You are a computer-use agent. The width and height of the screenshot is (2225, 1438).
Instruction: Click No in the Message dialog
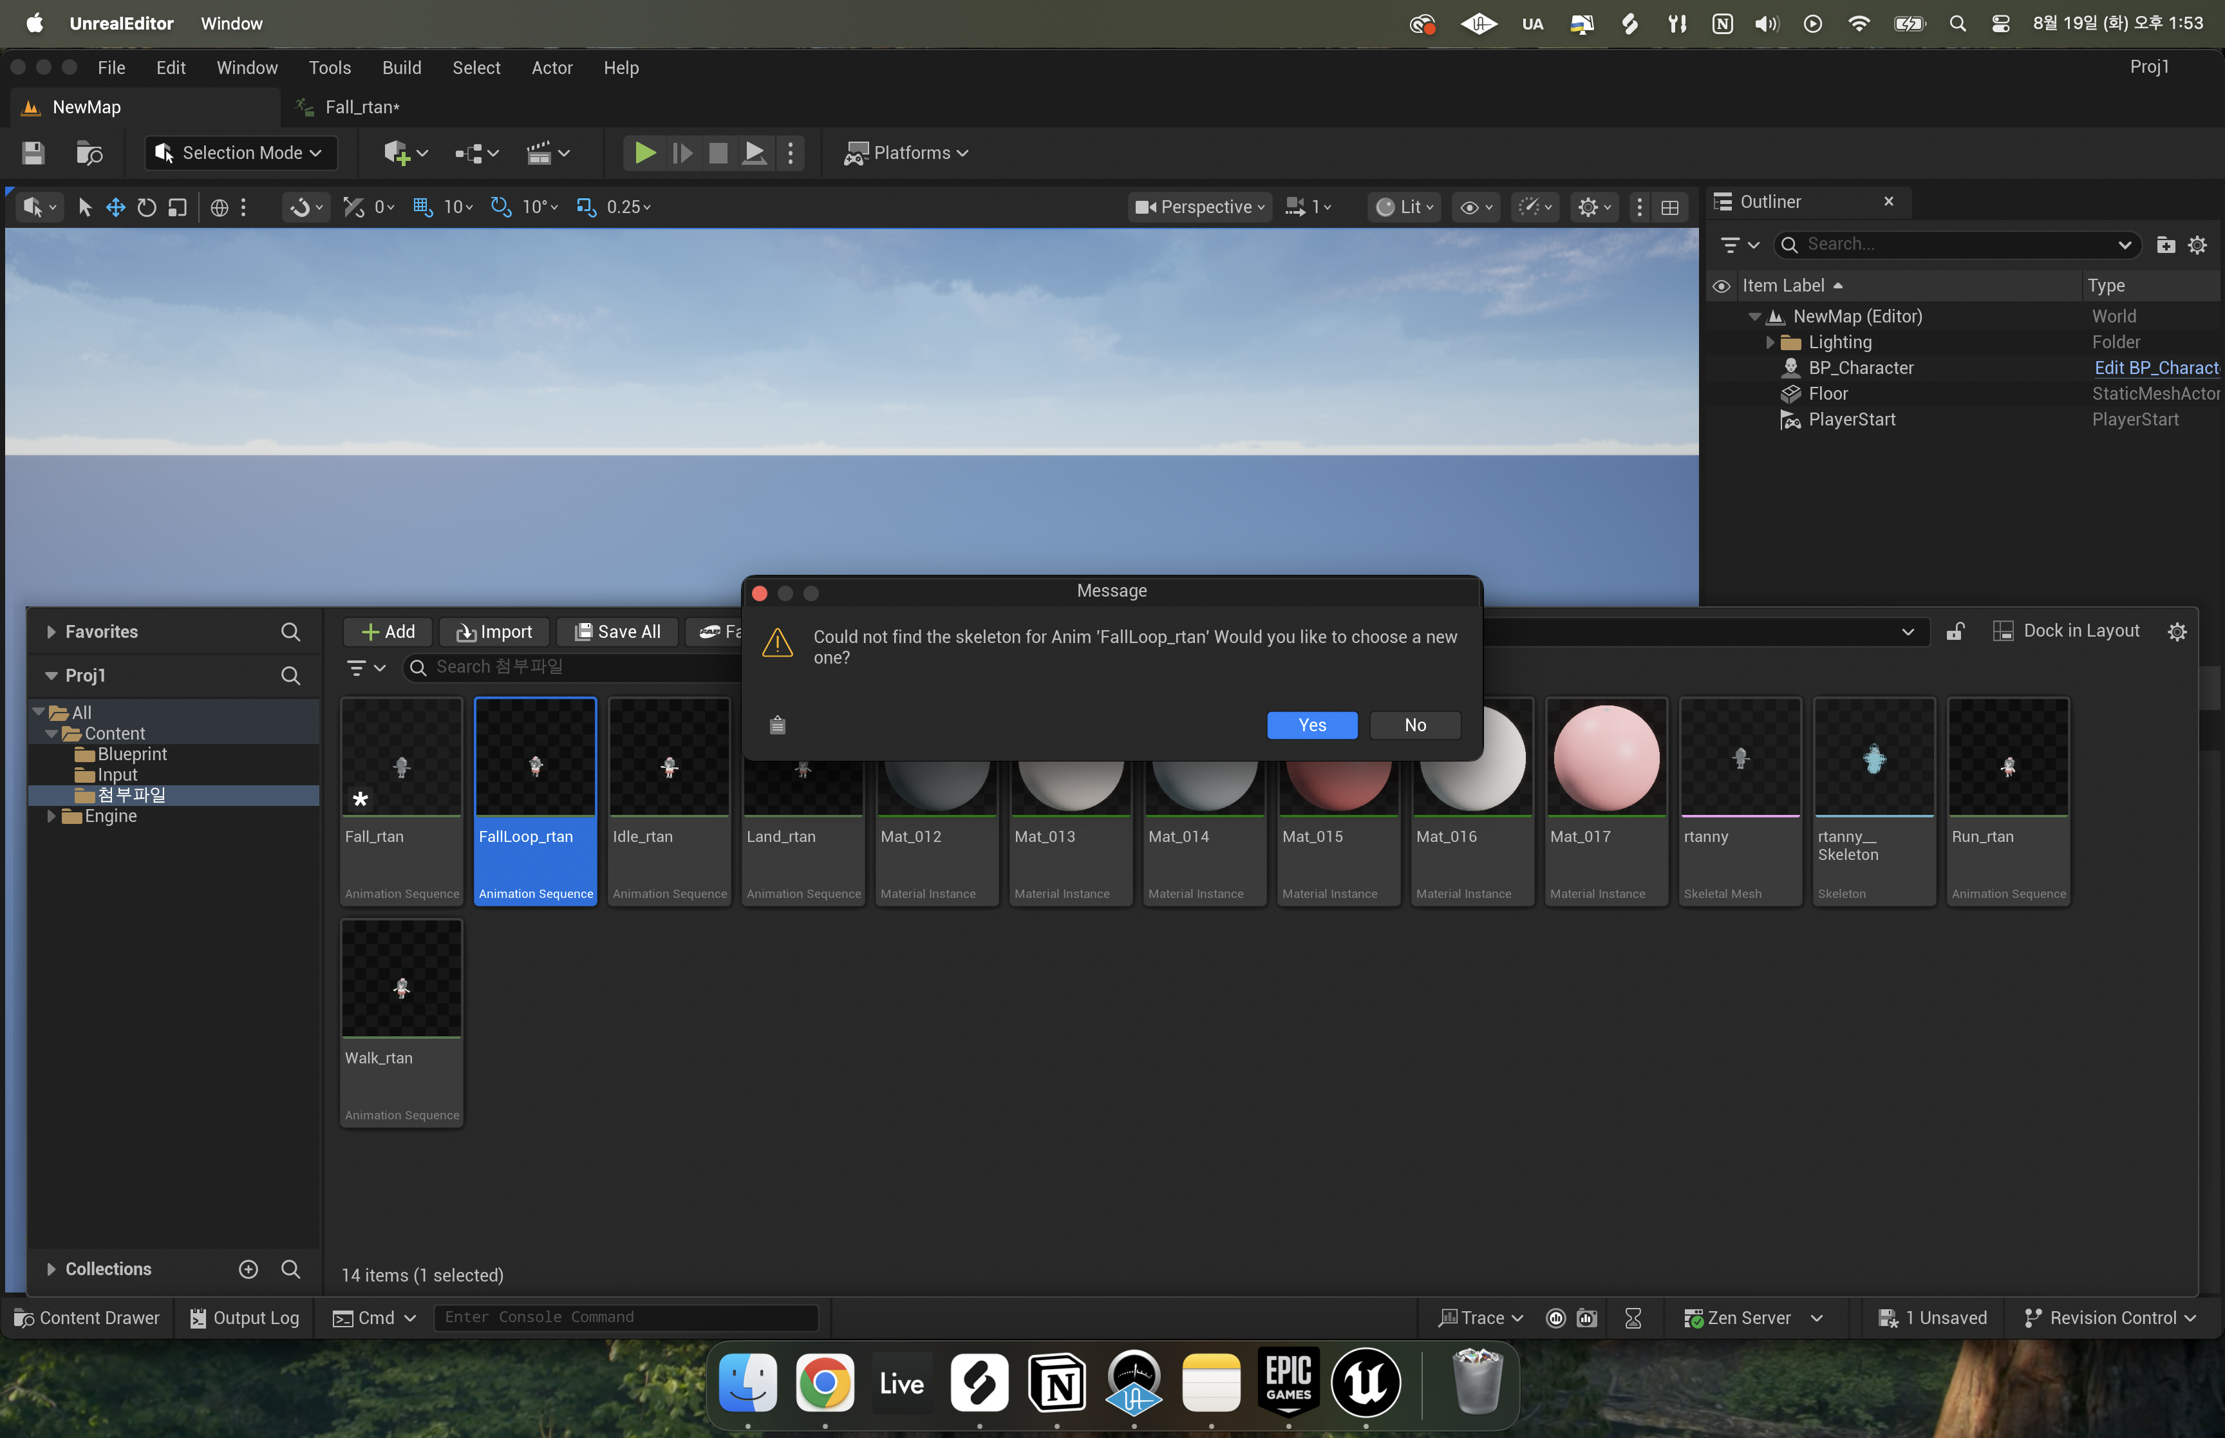[x=1414, y=725]
